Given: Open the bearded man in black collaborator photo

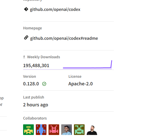Looking at the screenshot, I should tap(92, 130).
